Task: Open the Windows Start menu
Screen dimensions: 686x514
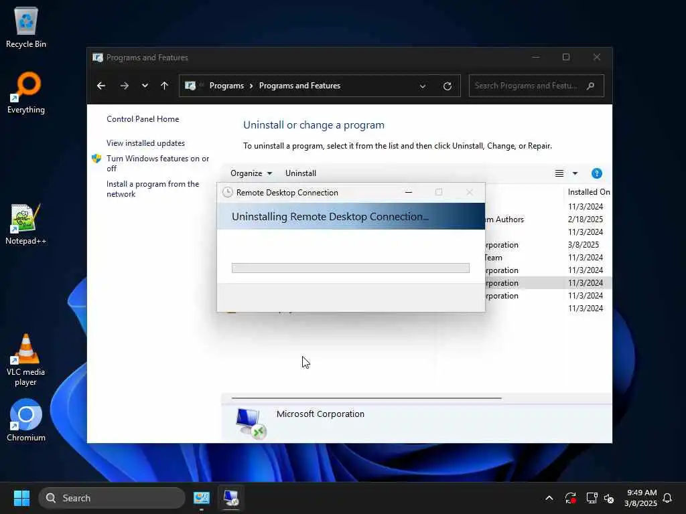Action: coord(21,498)
